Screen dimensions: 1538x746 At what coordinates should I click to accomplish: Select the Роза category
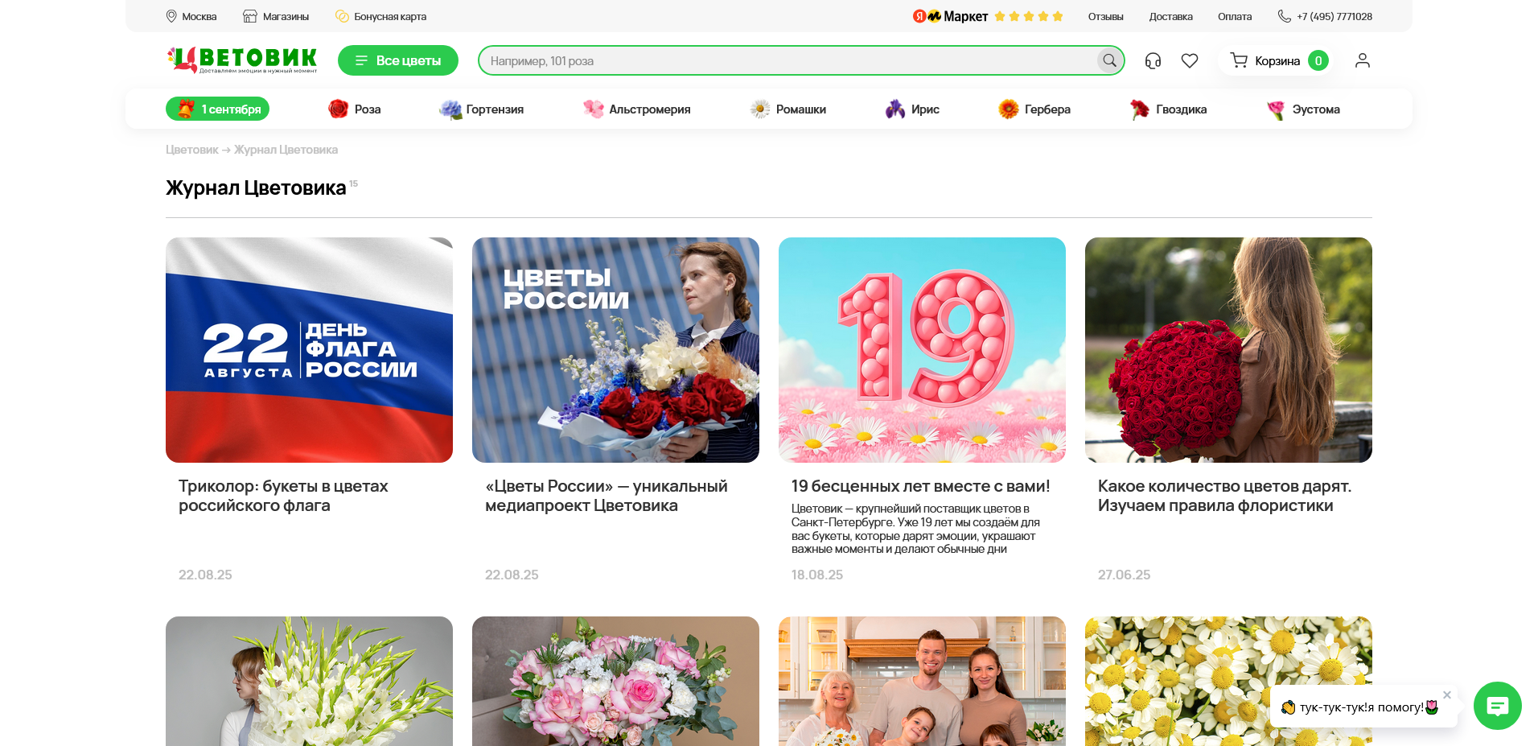pos(355,109)
